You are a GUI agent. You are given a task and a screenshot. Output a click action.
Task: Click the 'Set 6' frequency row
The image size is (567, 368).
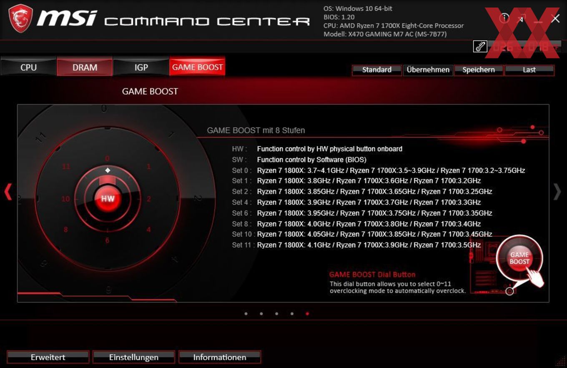tap(362, 213)
